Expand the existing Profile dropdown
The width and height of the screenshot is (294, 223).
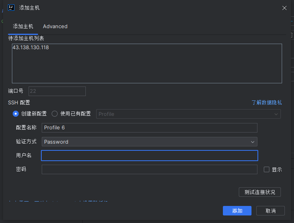(x=188, y=114)
